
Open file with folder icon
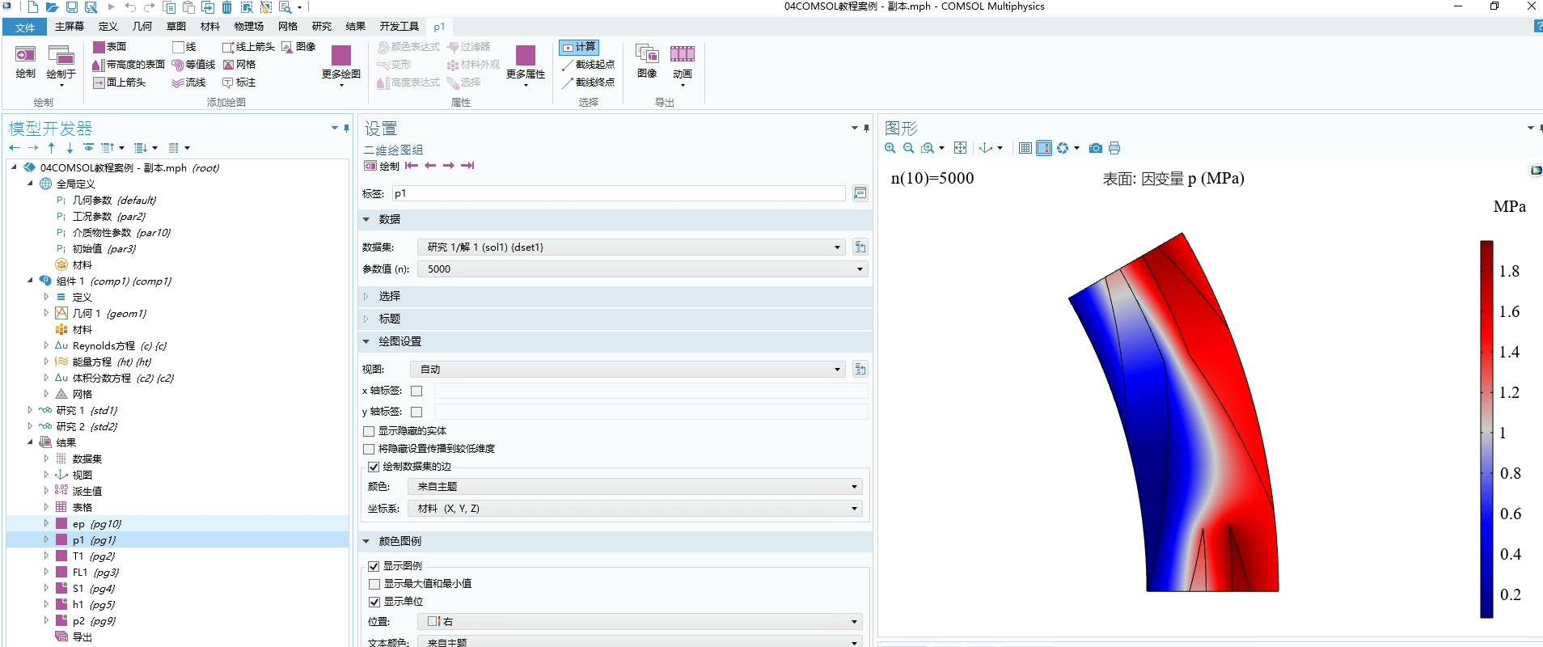(x=52, y=7)
